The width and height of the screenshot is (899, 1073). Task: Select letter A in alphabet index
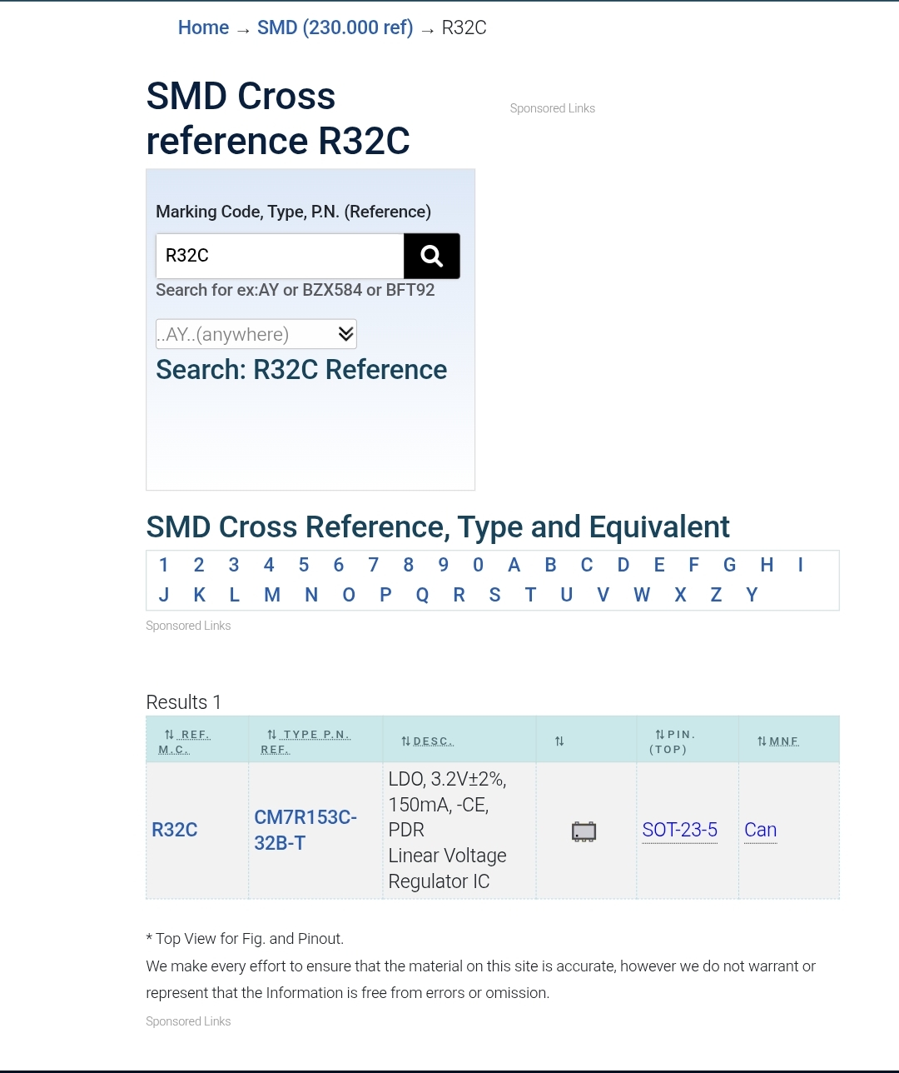pos(514,565)
